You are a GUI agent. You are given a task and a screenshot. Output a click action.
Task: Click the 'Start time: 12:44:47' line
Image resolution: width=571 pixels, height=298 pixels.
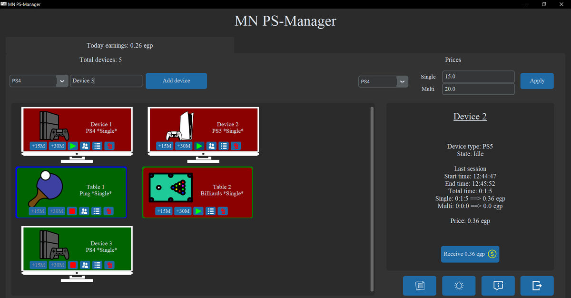tap(470, 176)
